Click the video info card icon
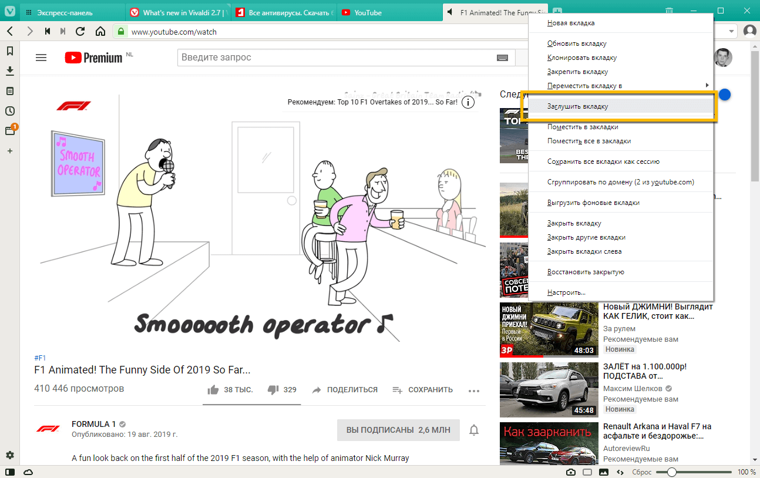 (468, 102)
